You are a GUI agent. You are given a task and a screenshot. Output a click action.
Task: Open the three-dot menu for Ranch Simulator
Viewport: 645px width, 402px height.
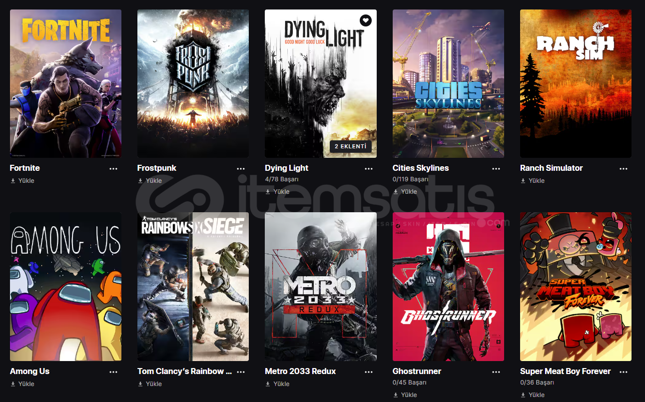624,168
